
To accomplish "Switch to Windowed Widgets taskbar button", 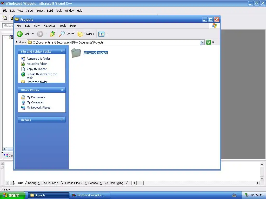I will [90, 195].
